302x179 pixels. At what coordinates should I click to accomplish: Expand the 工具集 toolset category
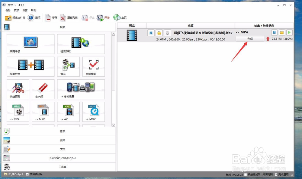coord(59,167)
